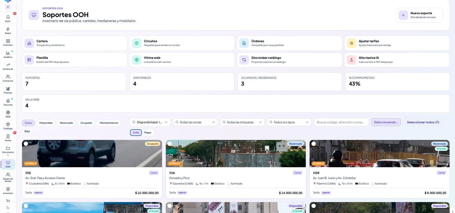Click En la web badge on card 1109
This screenshot has height=213, width=455.
(441, 149)
